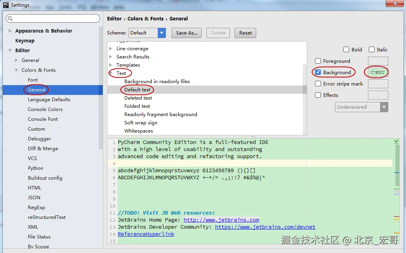
Task: Click the disabled Delete button
Action: tap(218, 33)
